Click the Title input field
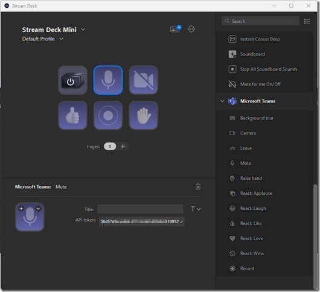 click(140, 209)
